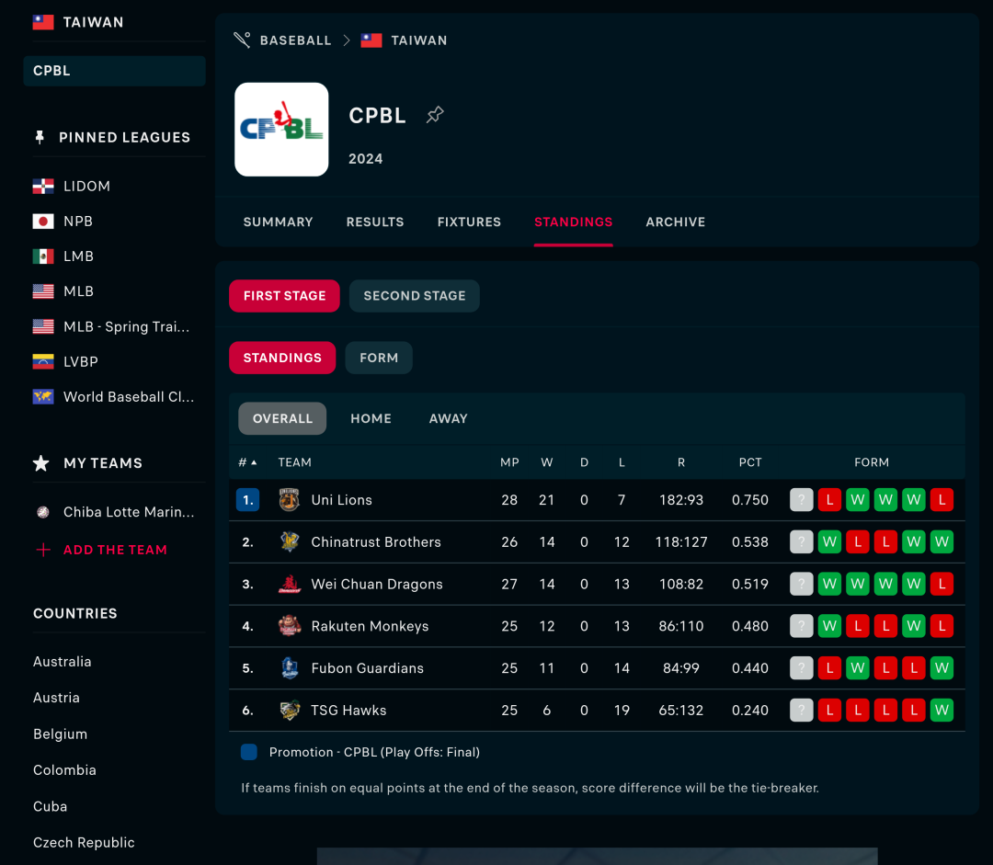
Task: Click the last green W form box for Fubon Guardians
Action: [x=942, y=668]
